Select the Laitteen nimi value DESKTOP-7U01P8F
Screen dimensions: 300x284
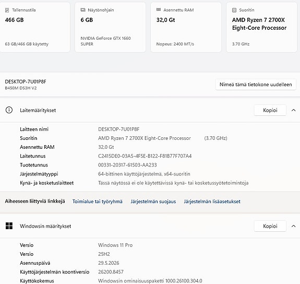coord(118,129)
